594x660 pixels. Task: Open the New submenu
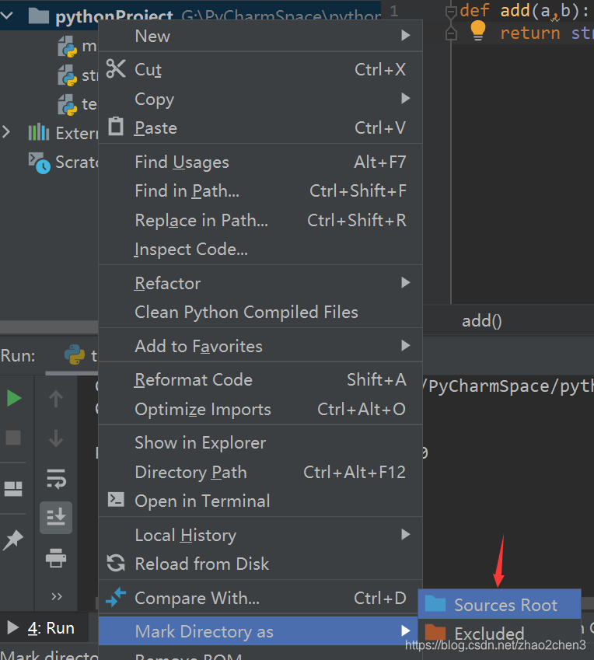(x=260, y=36)
